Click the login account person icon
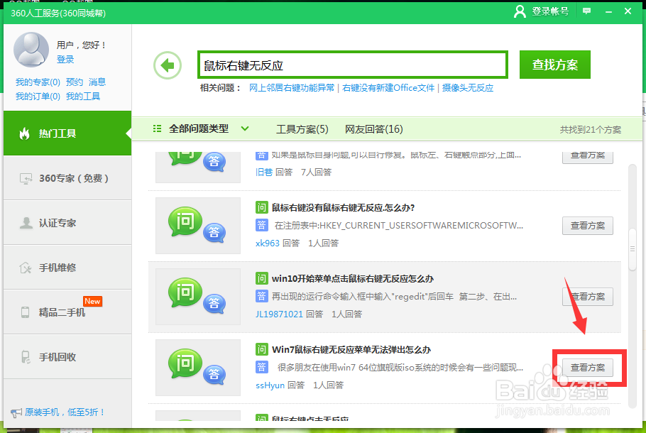 520,11
